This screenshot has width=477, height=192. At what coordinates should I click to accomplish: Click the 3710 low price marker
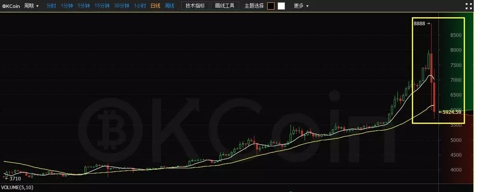13,179
